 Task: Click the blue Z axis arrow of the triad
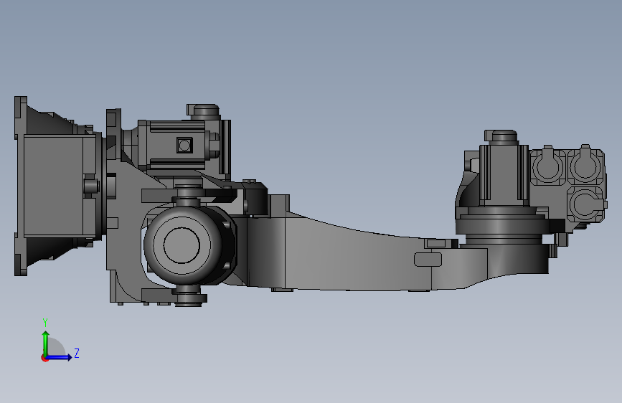[x=60, y=357]
